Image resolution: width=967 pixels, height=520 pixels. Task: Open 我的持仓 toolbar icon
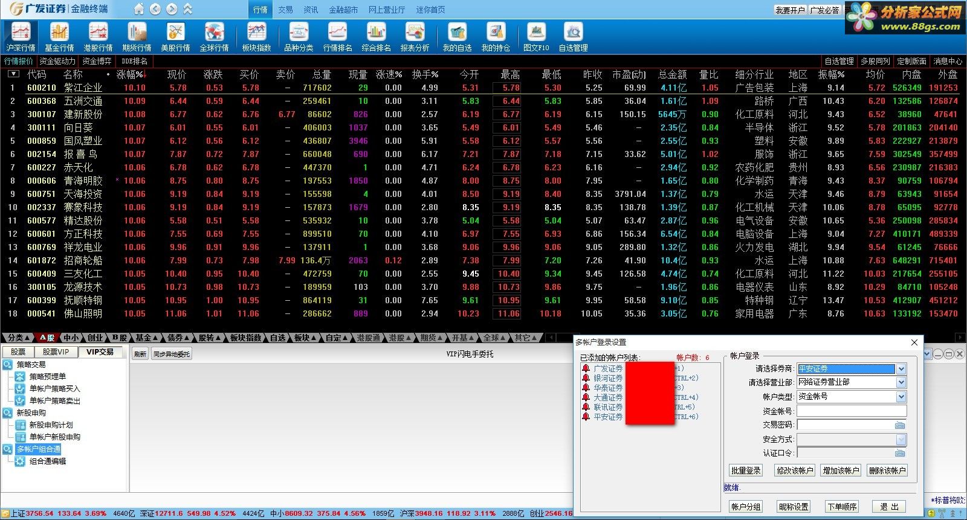(x=496, y=36)
